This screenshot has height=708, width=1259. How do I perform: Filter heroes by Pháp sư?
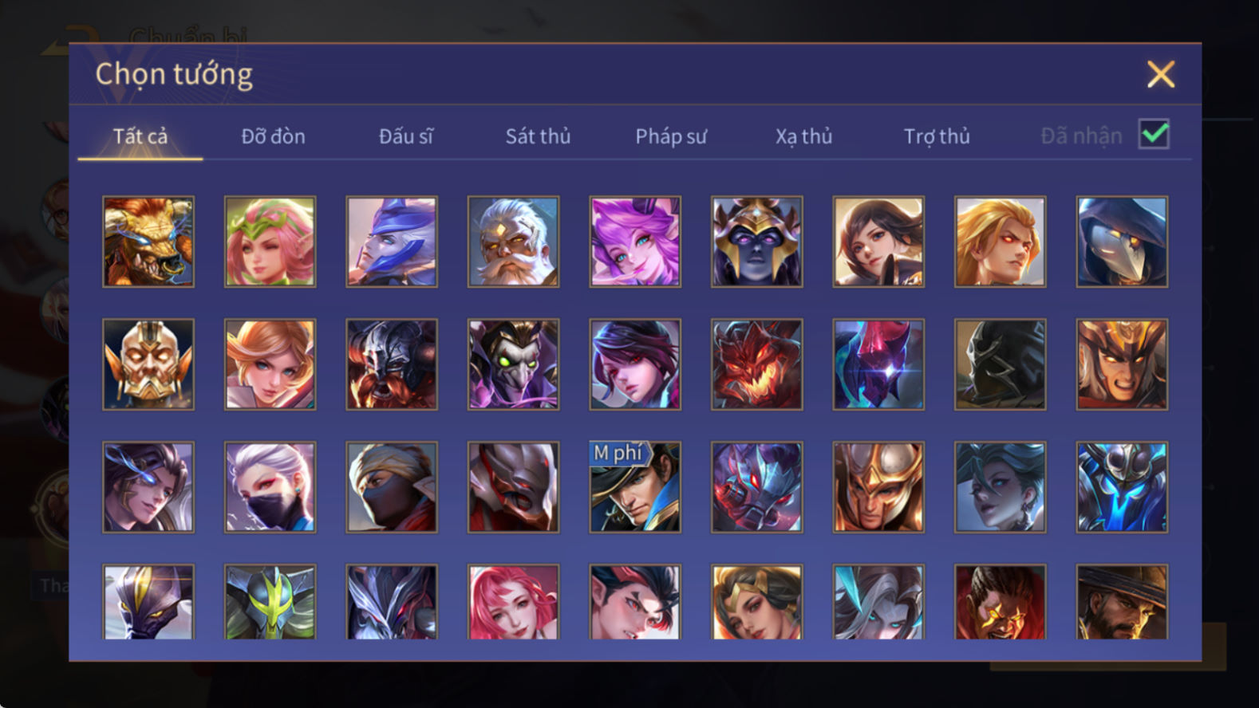(x=671, y=136)
